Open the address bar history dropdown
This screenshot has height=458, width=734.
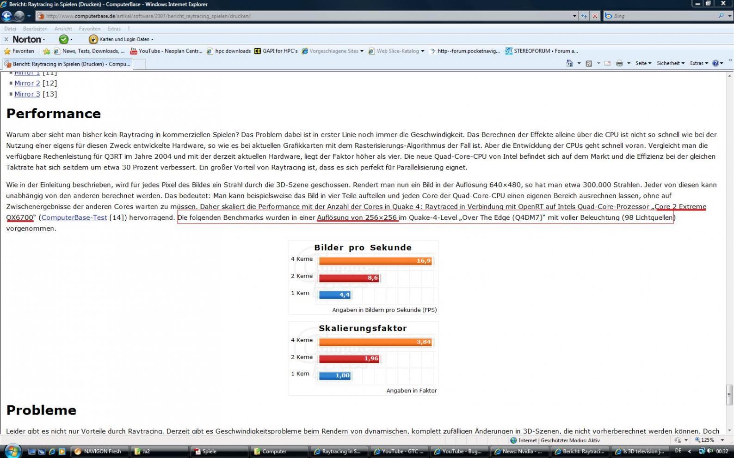click(x=574, y=16)
